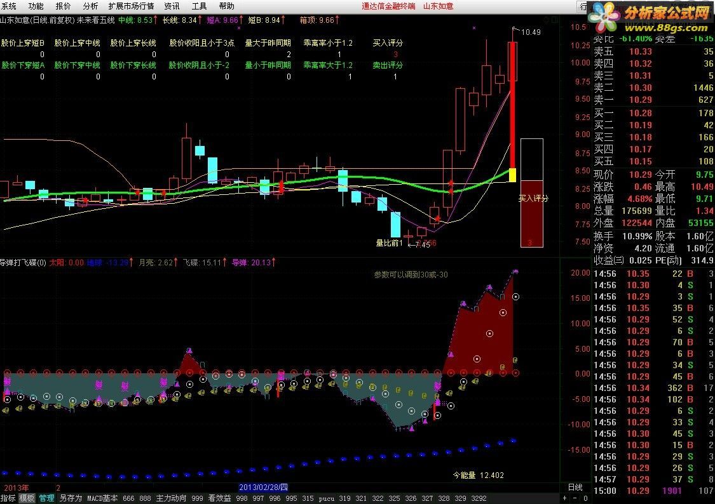Click the 短B: 8.94 indicator value
The height and width of the screenshot is (504, 715).
(267, 20)
